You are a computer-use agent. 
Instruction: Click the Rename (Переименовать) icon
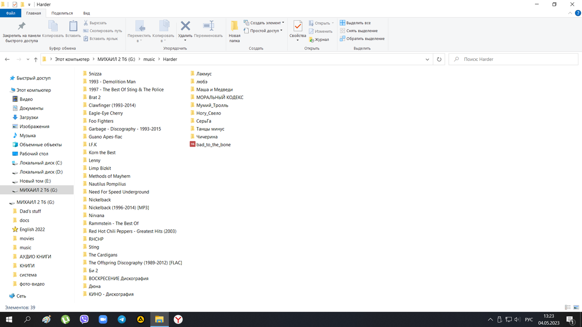208,26
